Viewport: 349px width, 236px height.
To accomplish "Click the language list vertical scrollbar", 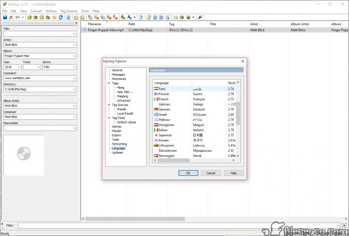I will point(238,113).
